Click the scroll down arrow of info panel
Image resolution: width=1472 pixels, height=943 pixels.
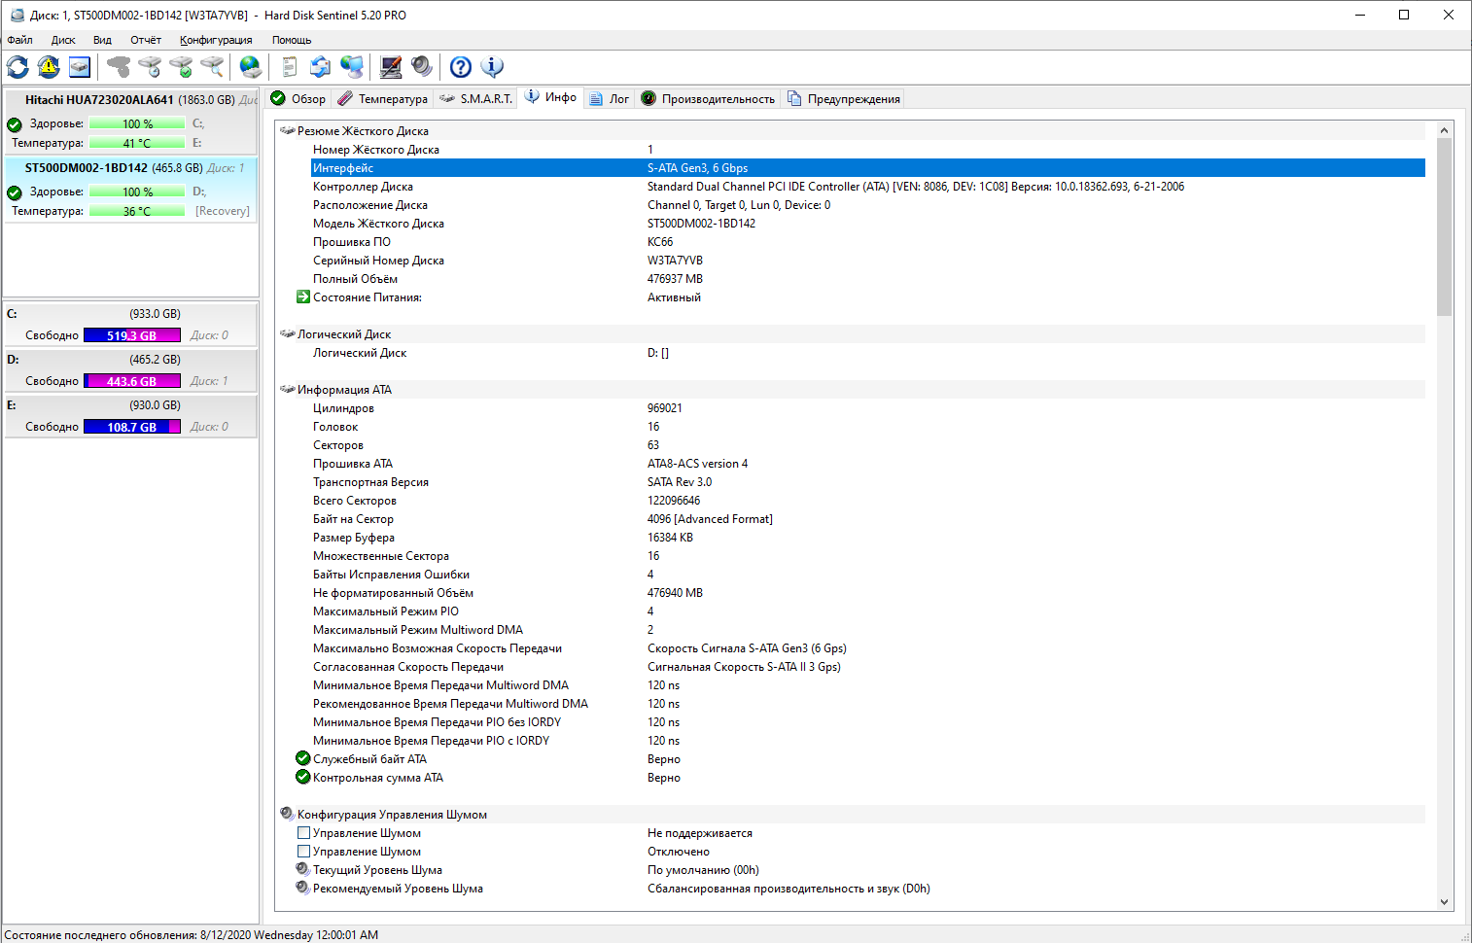(1444, 902)
